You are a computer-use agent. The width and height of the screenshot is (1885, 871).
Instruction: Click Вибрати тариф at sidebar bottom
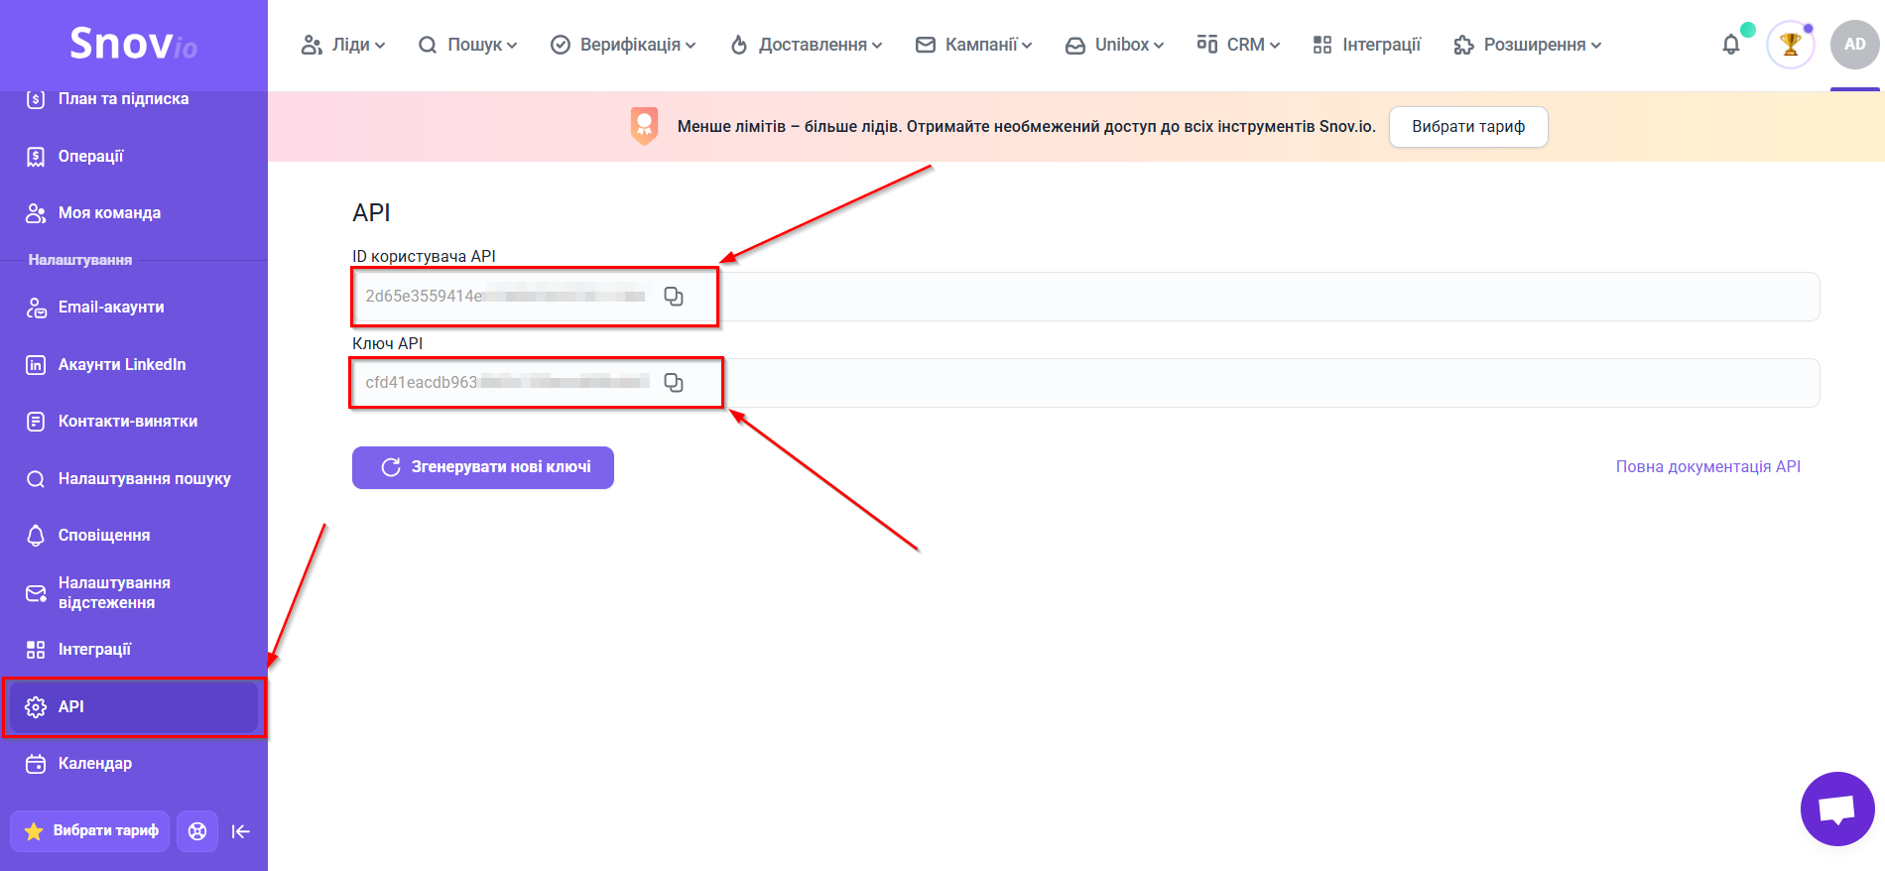89,831
